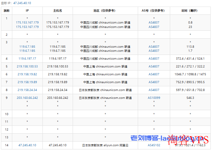Click AS4837 link in hop 5 row
The height and width of the screenshot is (150, 212).
pyautogui.click(x=154, y=66)
